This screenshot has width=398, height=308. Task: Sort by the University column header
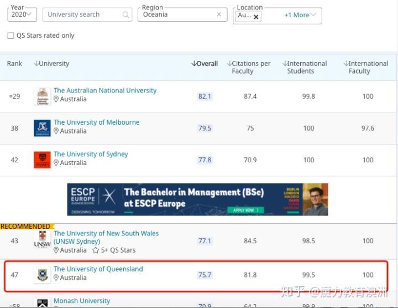(51, 64)
